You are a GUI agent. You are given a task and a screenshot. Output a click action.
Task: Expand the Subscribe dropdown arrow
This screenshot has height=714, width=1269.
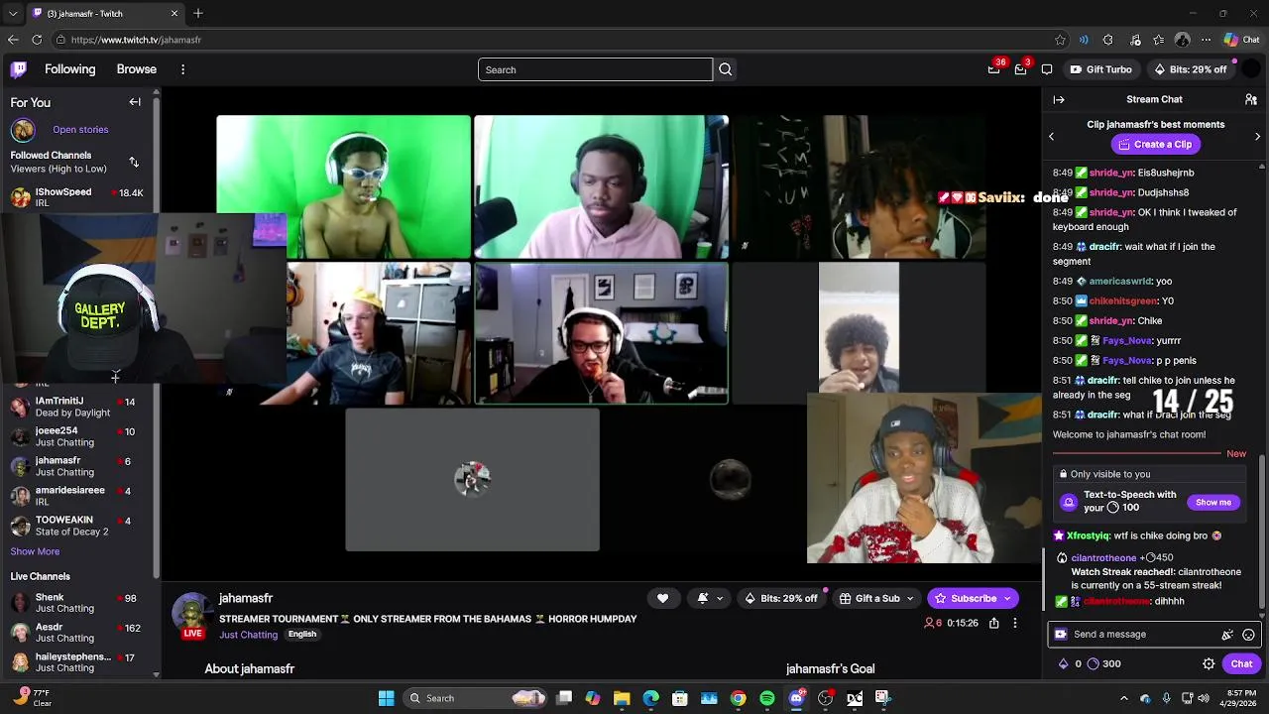point(1008,598)
